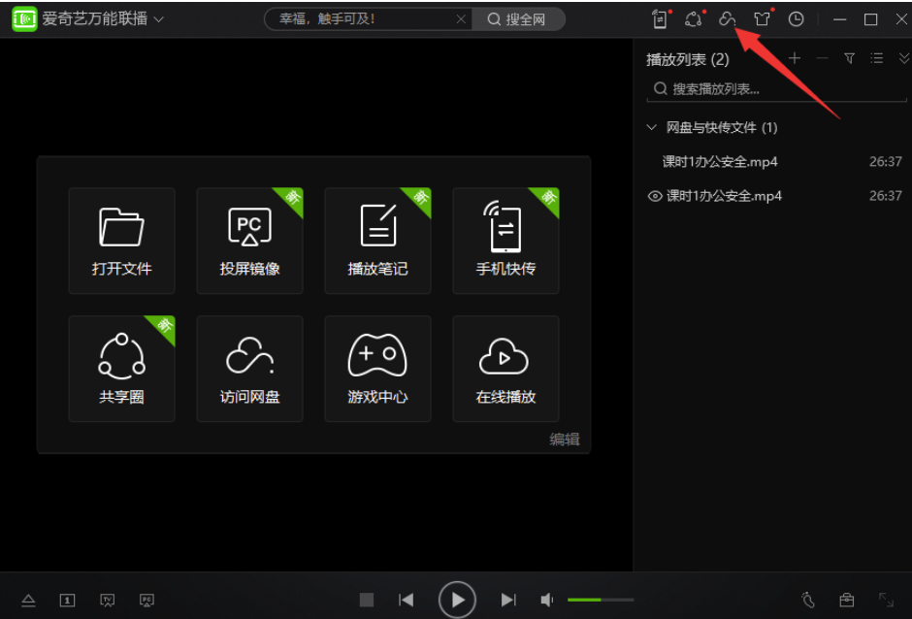Screen dimensions: 912x619
Task: Click the PC mirror icon in bottom bar
Action: click(x=147, y=600)
